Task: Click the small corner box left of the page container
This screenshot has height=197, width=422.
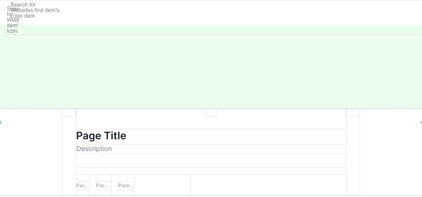Action: click(69, 113)
